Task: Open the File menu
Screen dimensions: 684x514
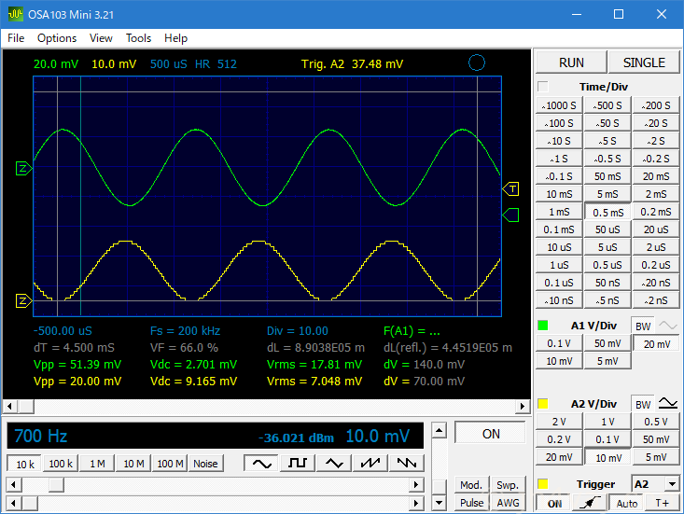Action: coord(16,38)
